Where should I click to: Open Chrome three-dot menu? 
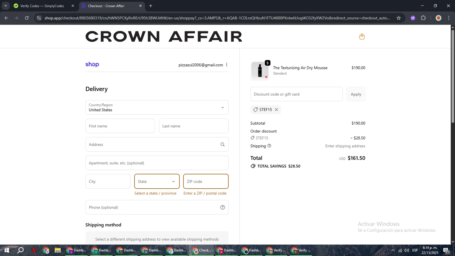[449, 18]
